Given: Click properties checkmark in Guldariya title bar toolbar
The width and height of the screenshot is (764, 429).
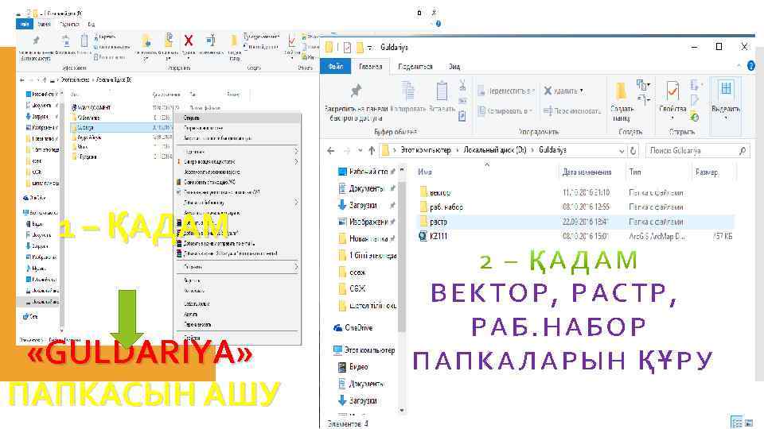Looking at the screenshot, I should point(348,47).
